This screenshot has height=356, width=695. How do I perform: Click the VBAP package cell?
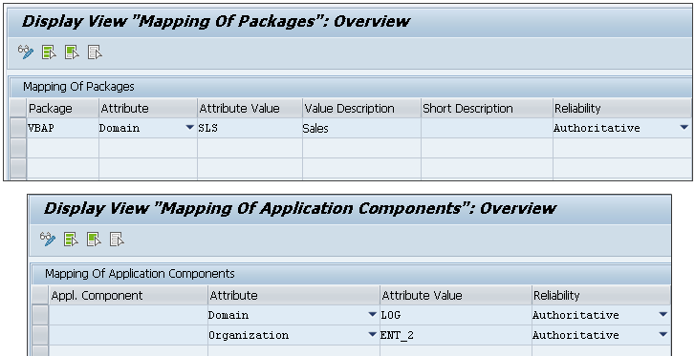pos(62,128)
